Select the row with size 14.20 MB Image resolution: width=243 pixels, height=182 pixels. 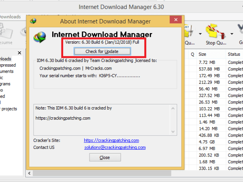coord(214,129)
